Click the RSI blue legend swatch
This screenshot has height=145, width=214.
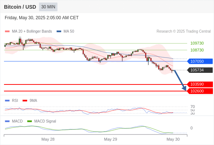click(7, 101)
